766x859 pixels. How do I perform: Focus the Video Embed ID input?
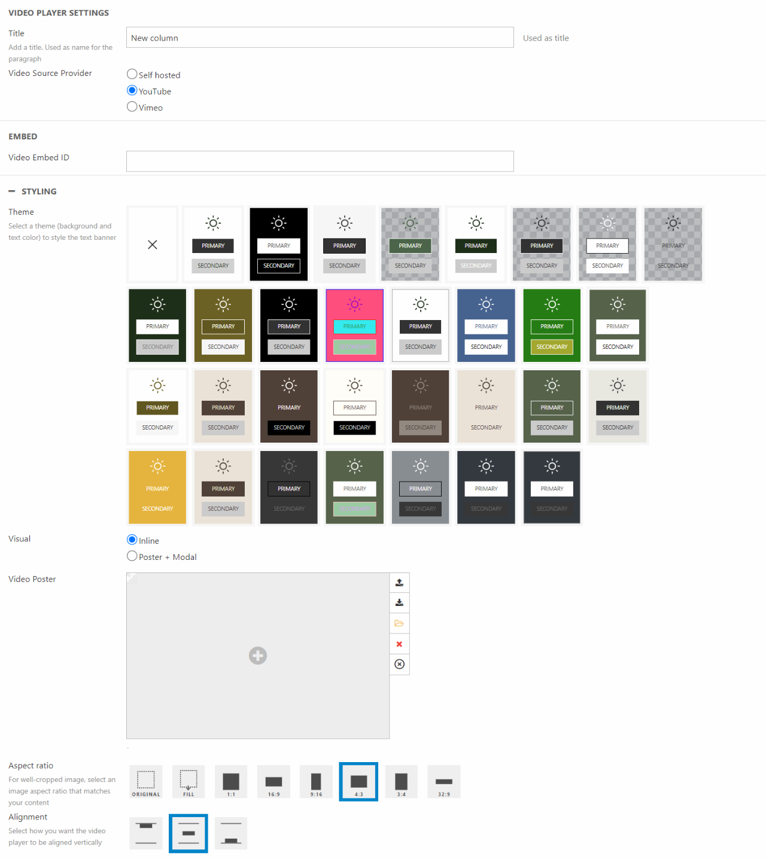[320, 161]
